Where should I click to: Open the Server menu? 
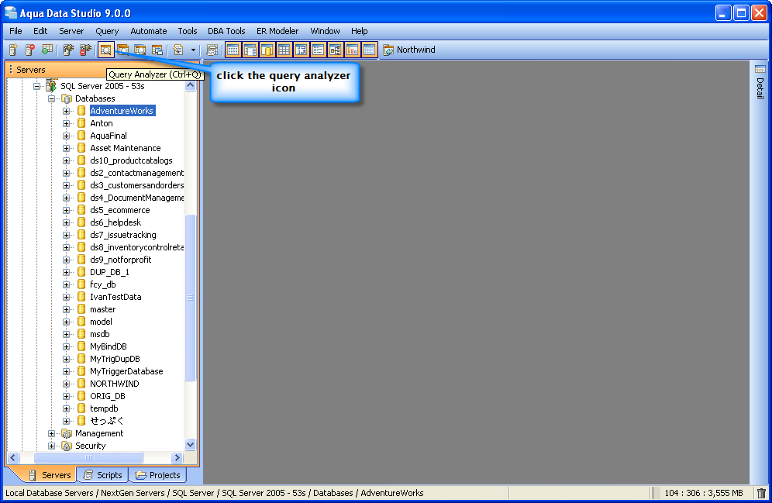tap(71, 31)
